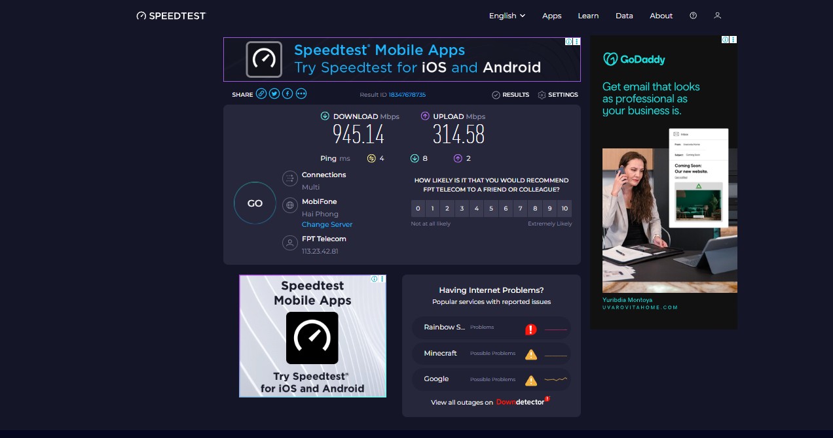Select rating 10 Extremely Likely

[565, 208]
